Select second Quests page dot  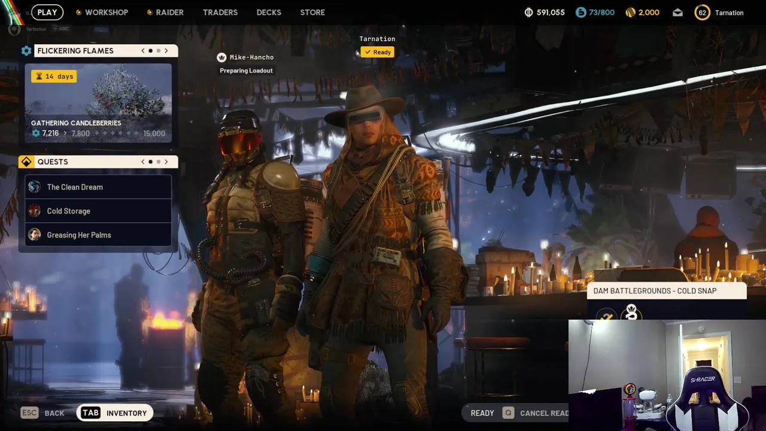[158, 162]
